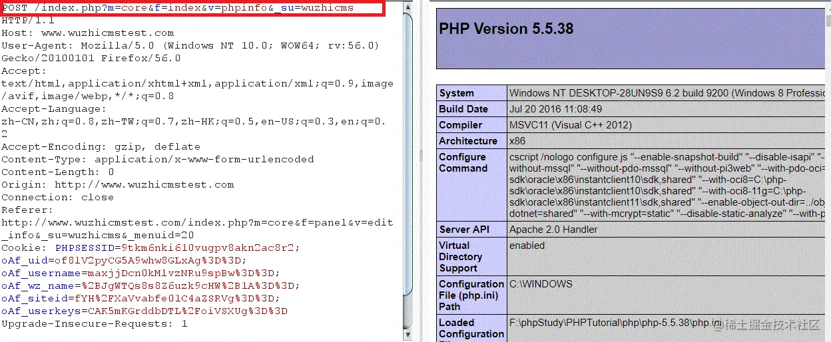Click the Windows NT DESKTOP-28UN9S9 system value

click(668, 93)
